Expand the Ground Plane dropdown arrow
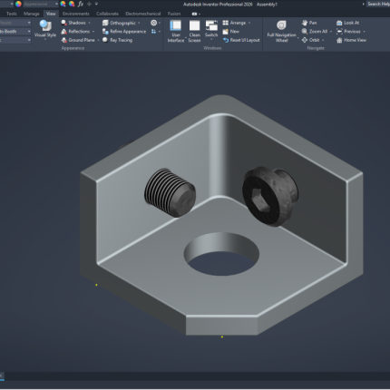390x390 pixels. (x=99, y=40)
